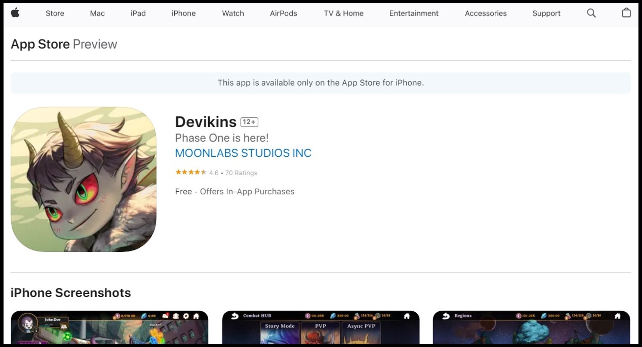Open the search icon on Apple site
The image size is (642, 347).
coord(591,13)
